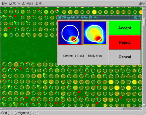
Task: Open the File menu
Action: (4, 4)
